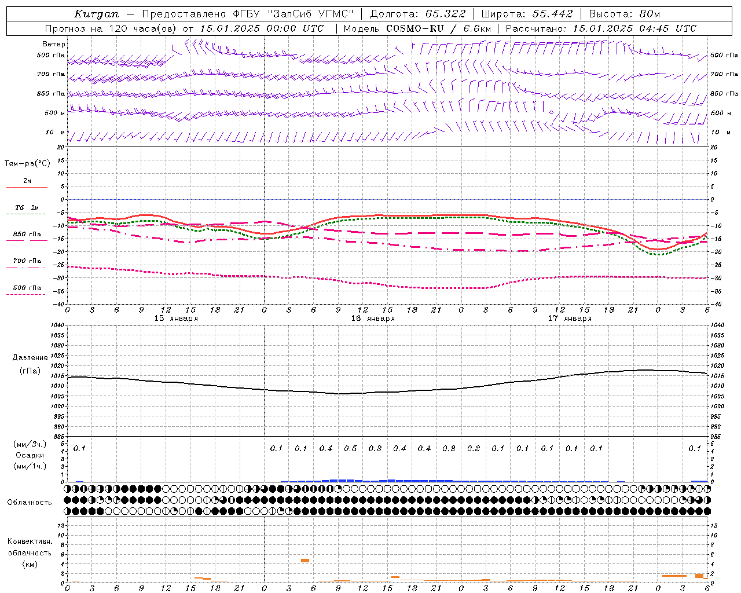Click the 'Модель COSMO-RU / 6.6км' model label
Screen dimensions: 741x593
(417, 28)
